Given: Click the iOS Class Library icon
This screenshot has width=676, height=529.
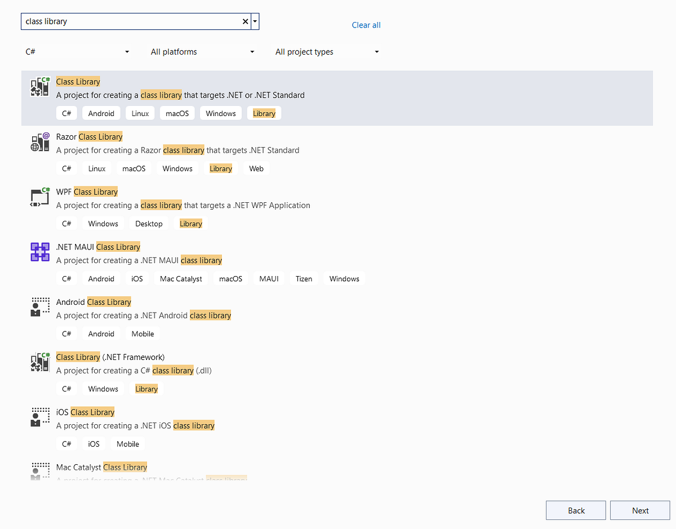Looking at the screenshot, I should coord(39,417).
